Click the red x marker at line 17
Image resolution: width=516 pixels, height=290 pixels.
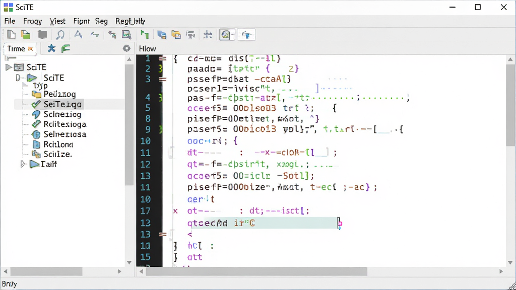tap(175, 211)
